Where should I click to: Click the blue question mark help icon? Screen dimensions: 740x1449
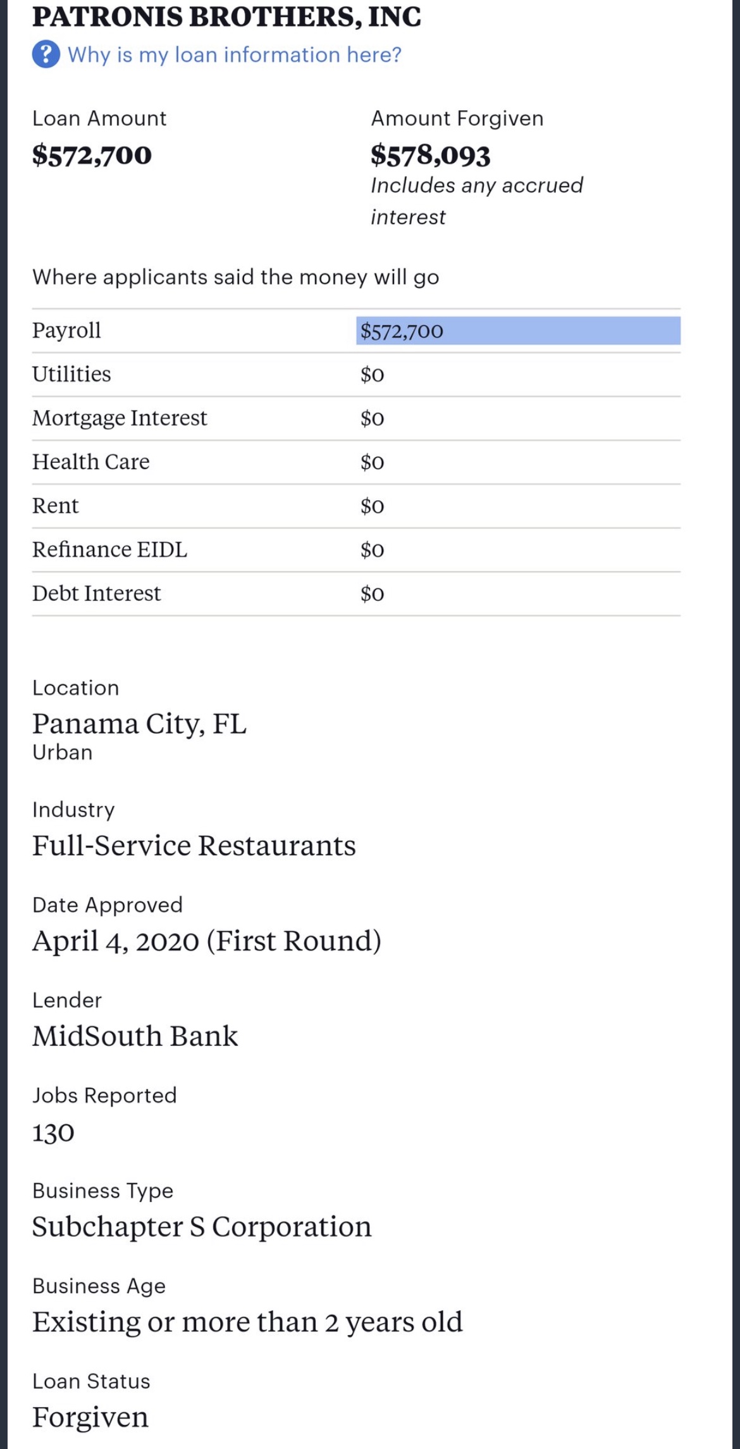pyautogui.click(x=46, y=55)
